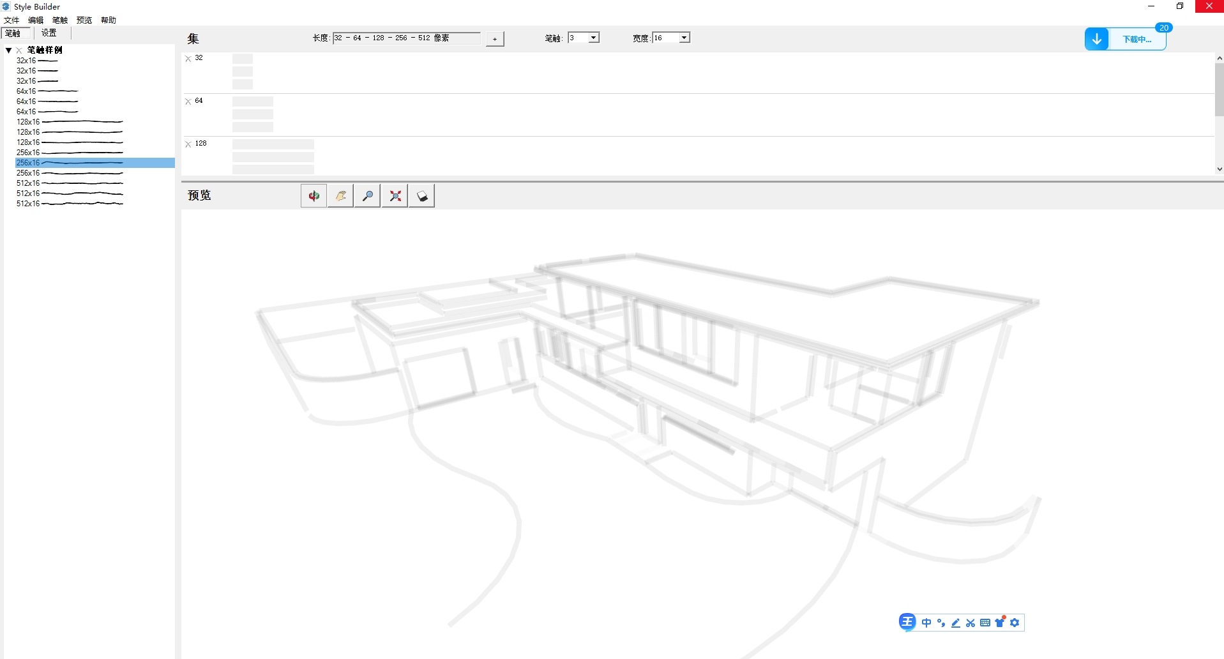Remove the 32 length row from set
The width and height of the screenshot is (1224, 659).
tap(188, 59)
